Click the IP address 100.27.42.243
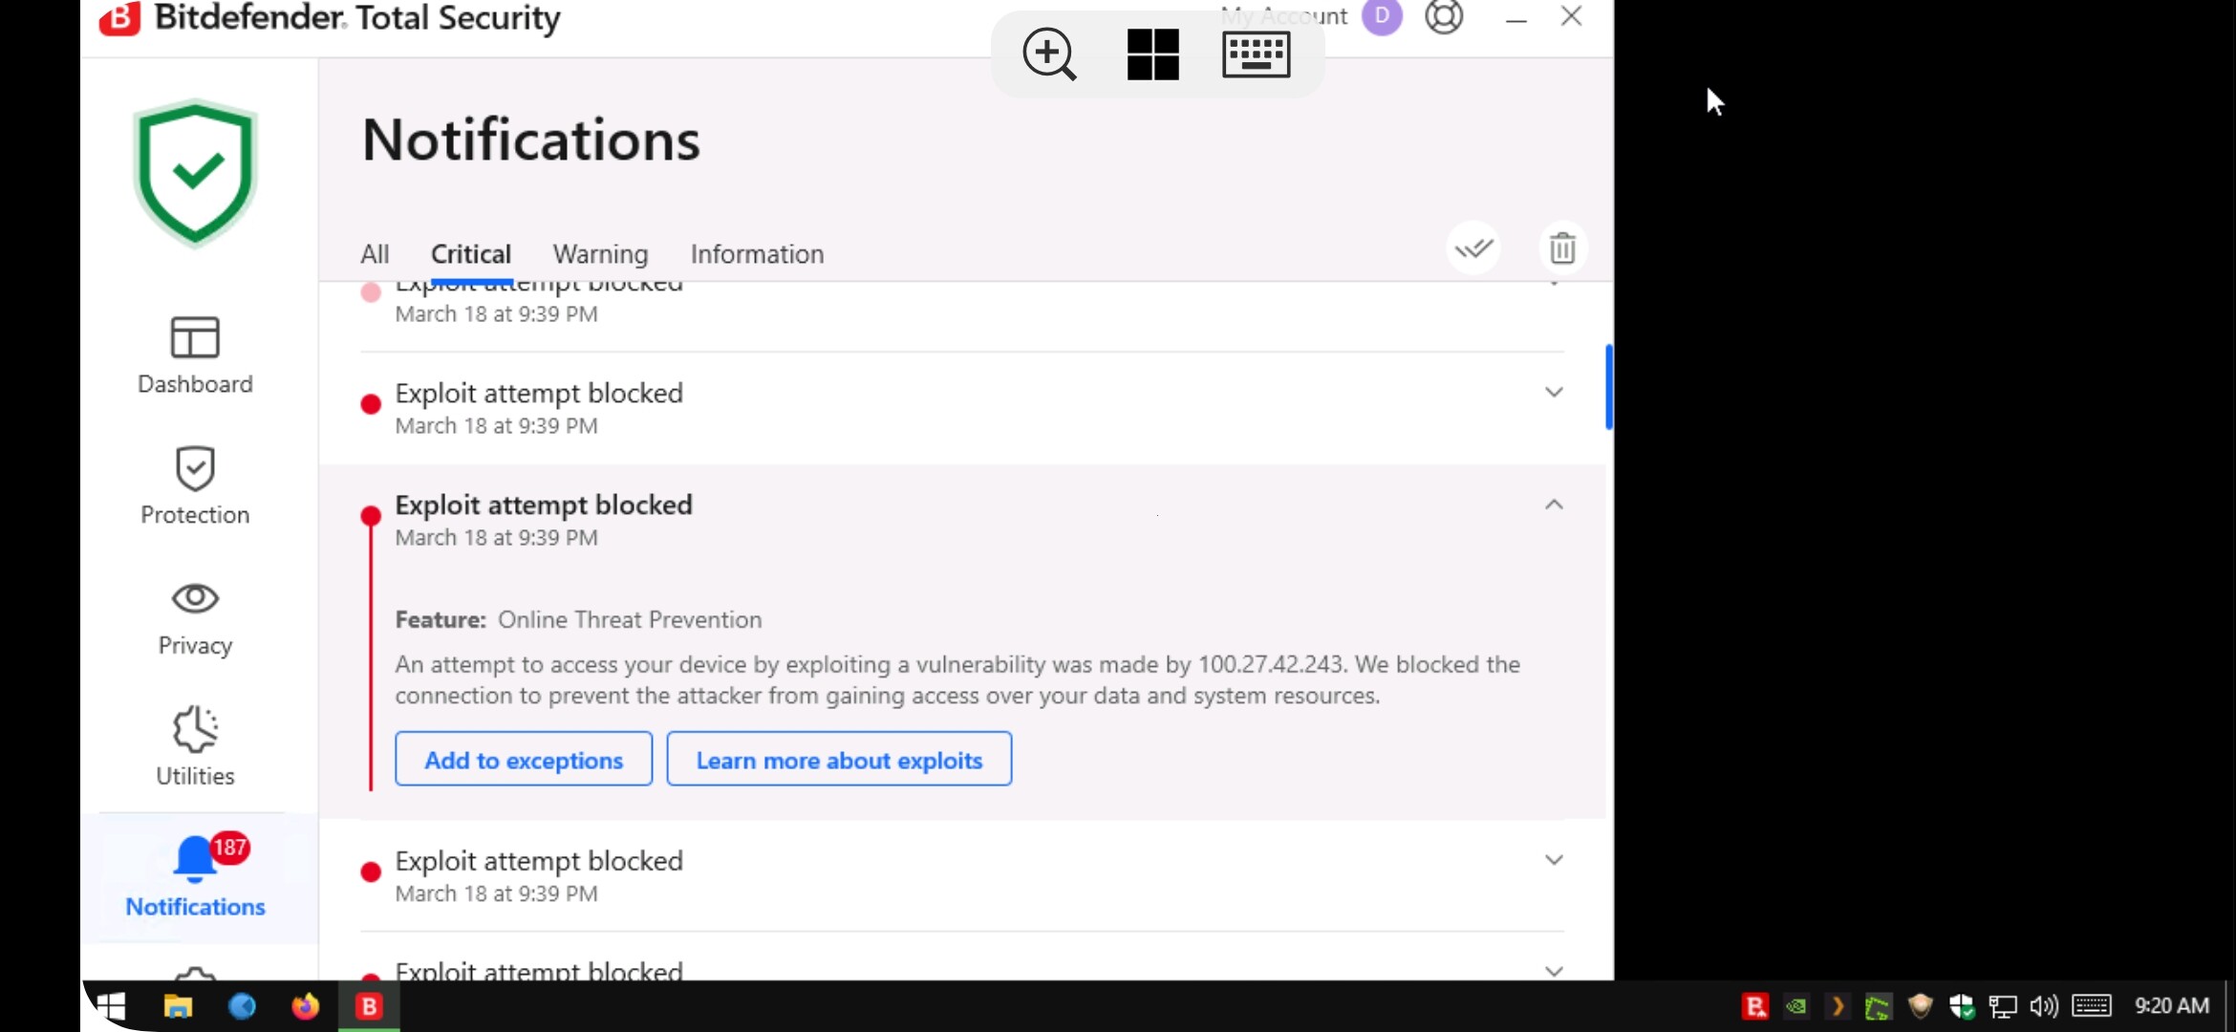2236x1032 pixels. [1271, 665]
